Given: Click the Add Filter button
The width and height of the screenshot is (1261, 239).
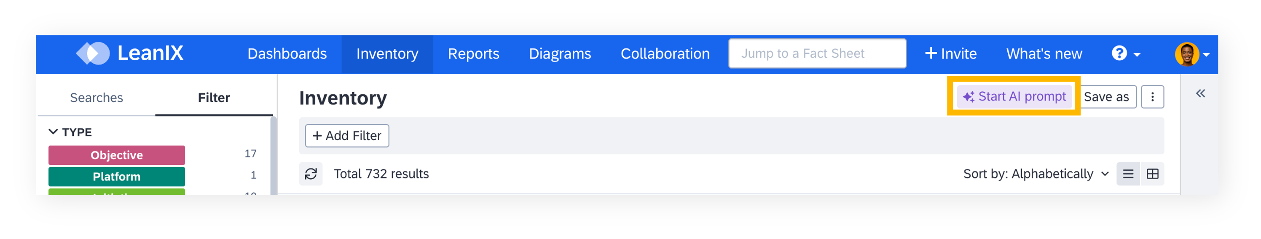Looking at the screenshot, I should [347, 136].
